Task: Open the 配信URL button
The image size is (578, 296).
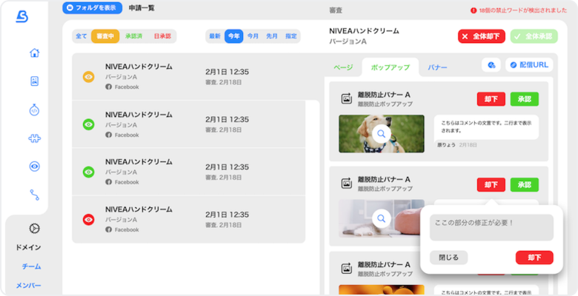Action: tap(529, 65)
